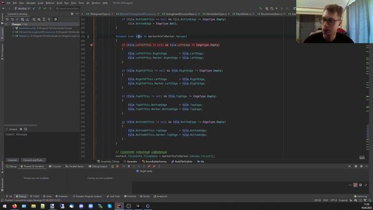
Task: Click the Search Everywhere field
Action: pos(68,8)
